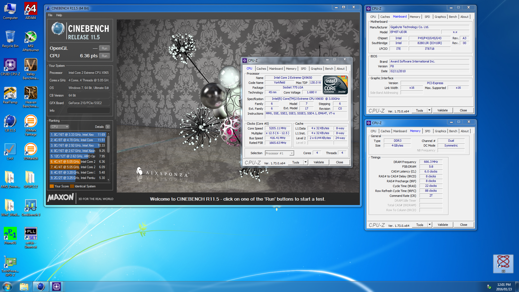Run the OpenGL test in Cinebench
519x292 pixels.
click(x=105, y=48)
